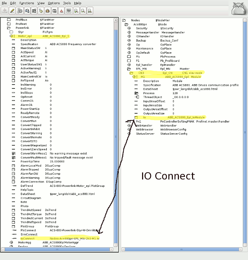Click the MessageHandler object icon
Image resolution: width=248 pixels, height=260 pixels.
[x=129, y=32]
